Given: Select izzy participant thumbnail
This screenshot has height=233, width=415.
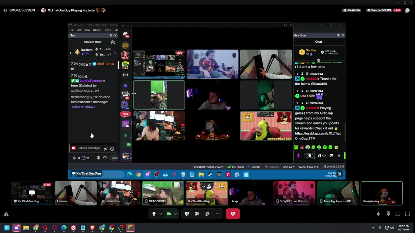Looking at the screenshot, I should [251, 193].
